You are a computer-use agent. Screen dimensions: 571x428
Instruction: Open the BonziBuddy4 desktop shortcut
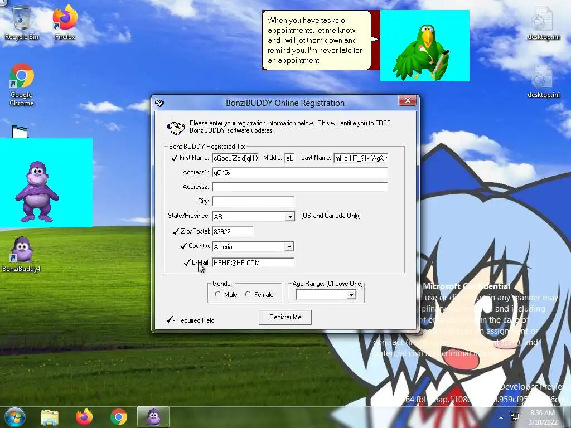tap(21, 254)
